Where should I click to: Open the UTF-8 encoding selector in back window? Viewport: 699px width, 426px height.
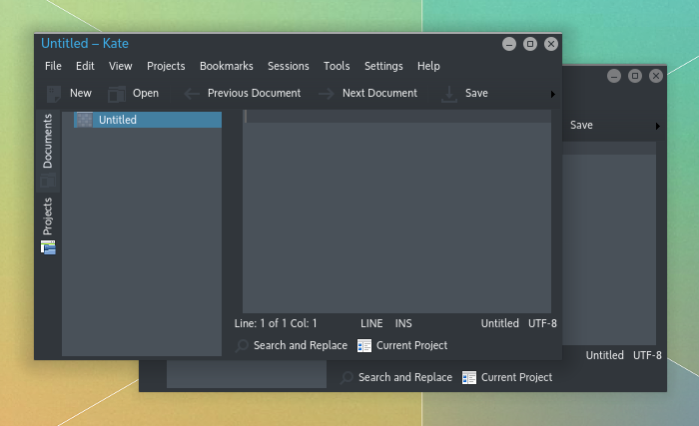[x=647, y=355]
